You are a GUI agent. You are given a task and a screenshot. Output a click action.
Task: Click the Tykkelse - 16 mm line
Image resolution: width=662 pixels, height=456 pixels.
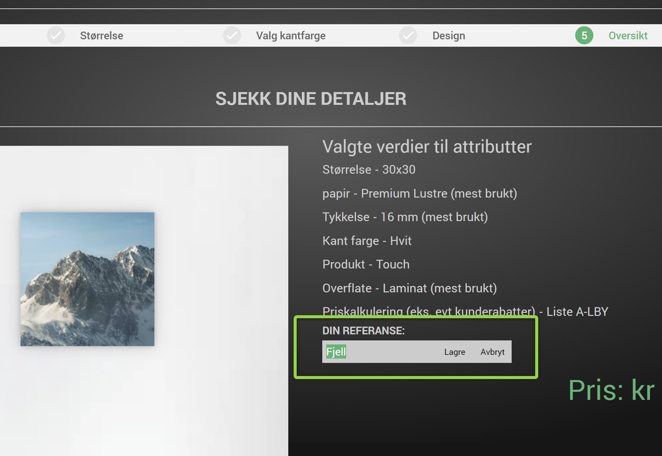405,217
